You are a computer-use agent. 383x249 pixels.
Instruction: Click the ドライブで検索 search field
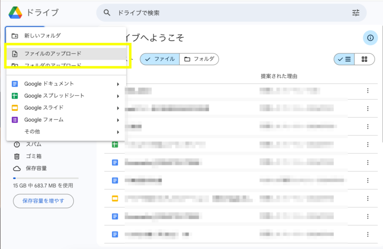224,13
